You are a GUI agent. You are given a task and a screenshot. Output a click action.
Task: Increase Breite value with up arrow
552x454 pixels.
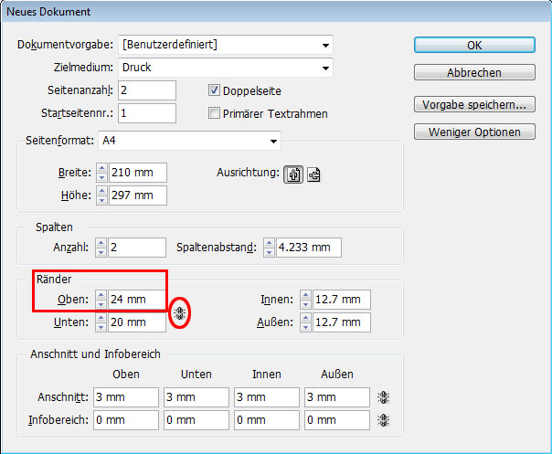(101, 168)
